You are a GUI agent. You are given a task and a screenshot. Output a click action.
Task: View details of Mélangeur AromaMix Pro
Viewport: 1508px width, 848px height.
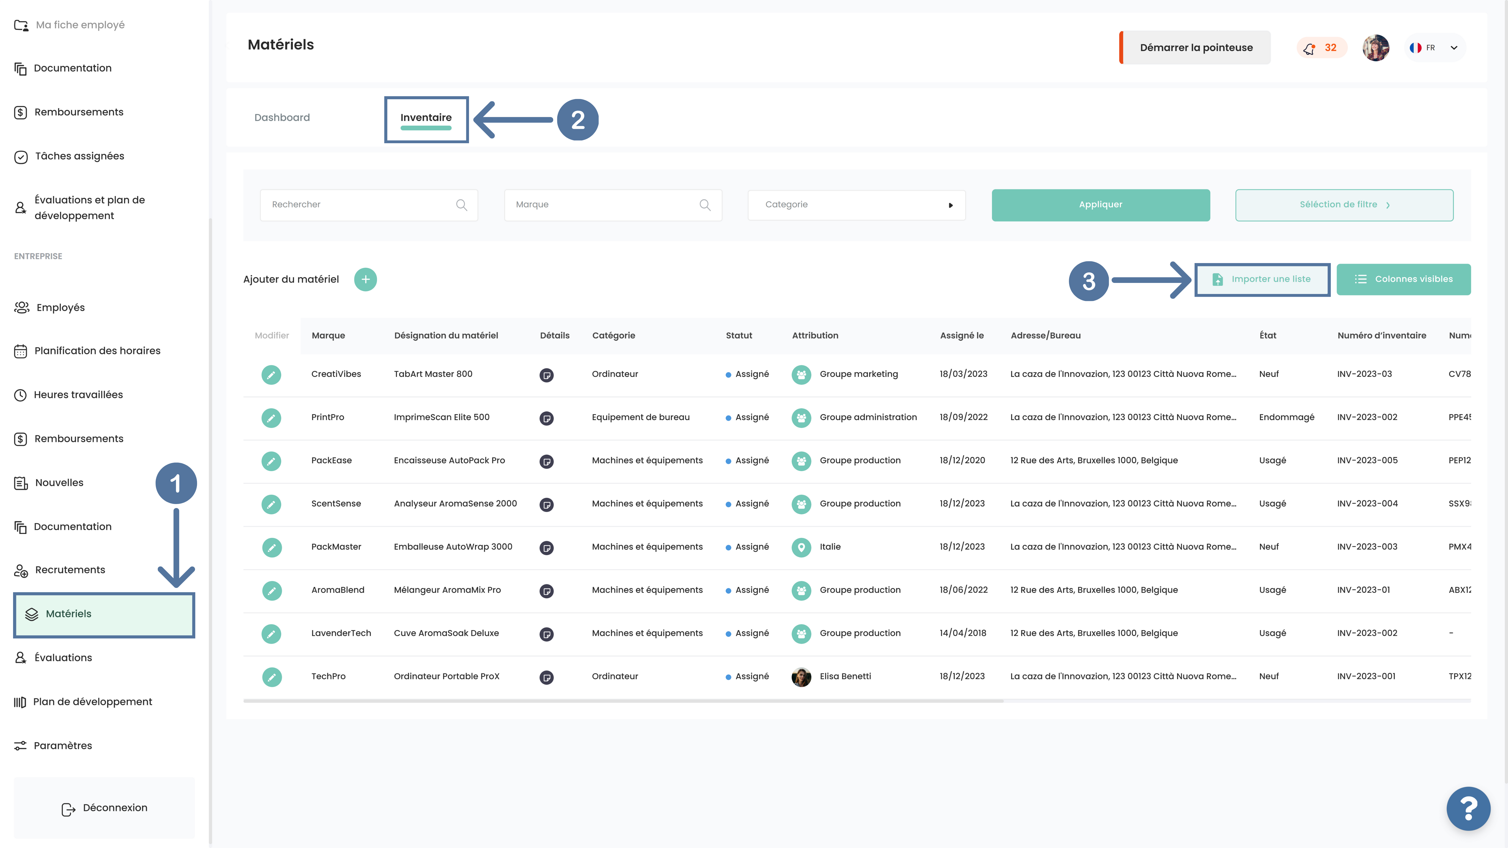[546, 591]
